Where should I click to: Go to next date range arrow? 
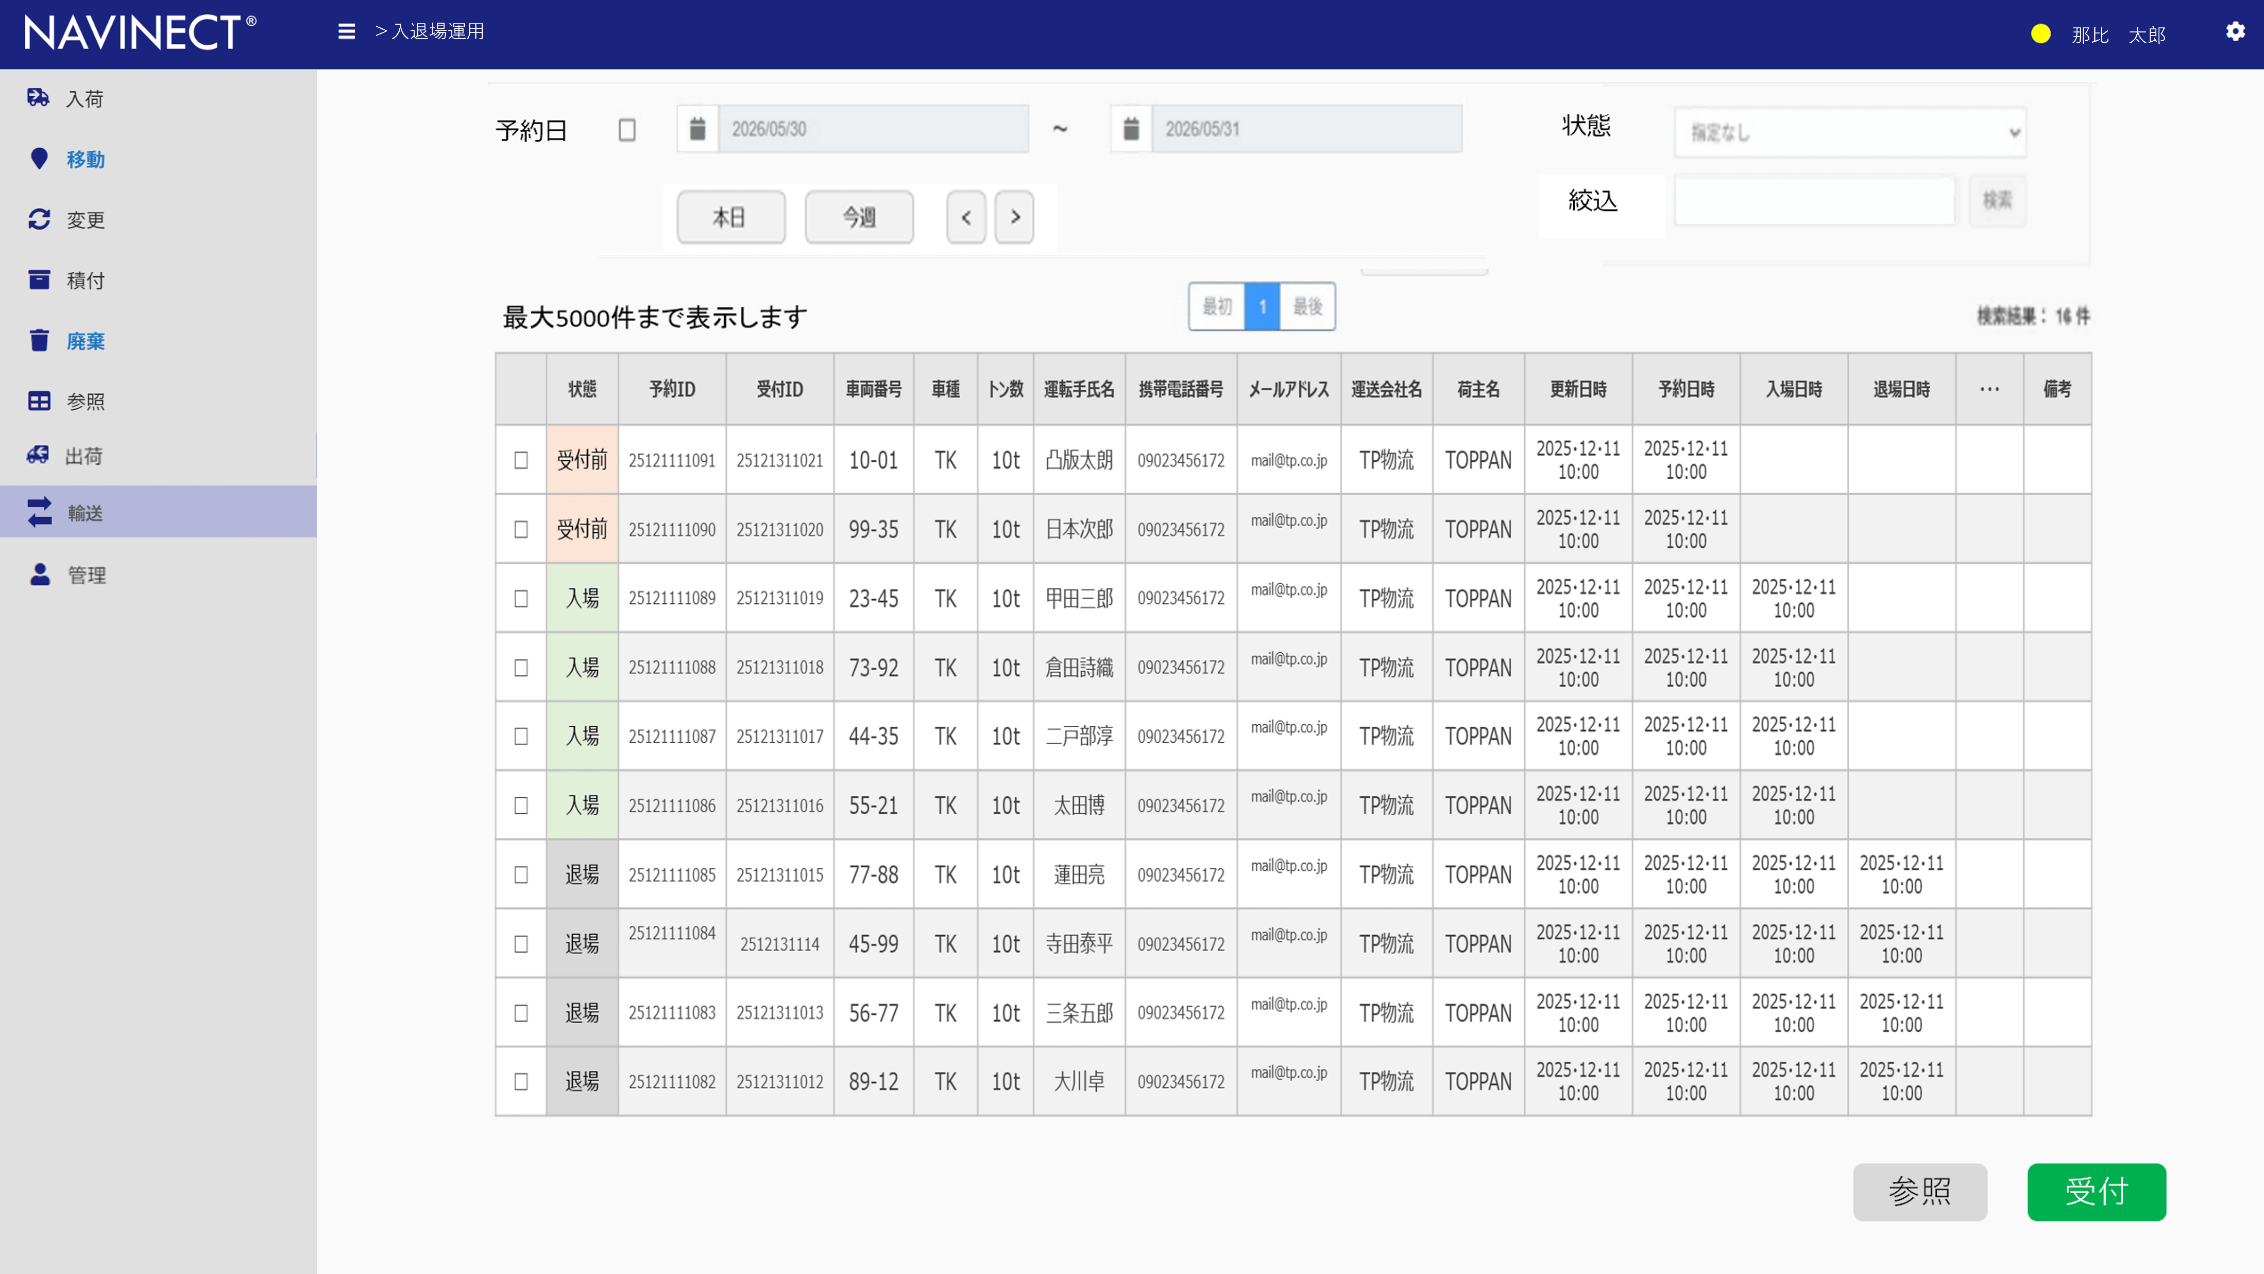[x=1014, y=217]
